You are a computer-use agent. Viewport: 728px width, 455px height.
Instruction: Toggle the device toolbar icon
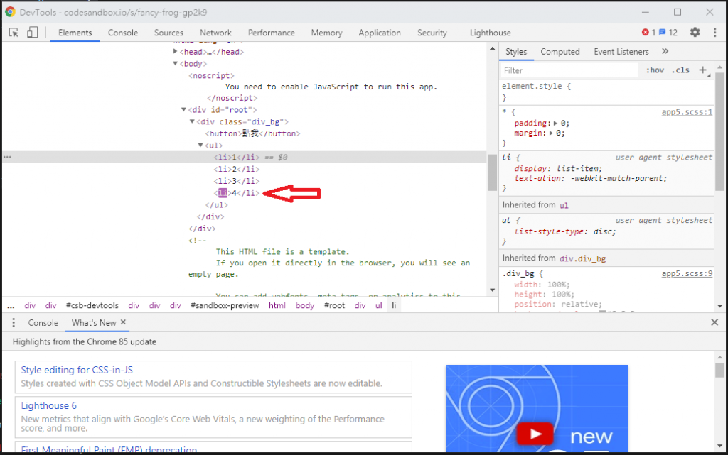(32, 33)
